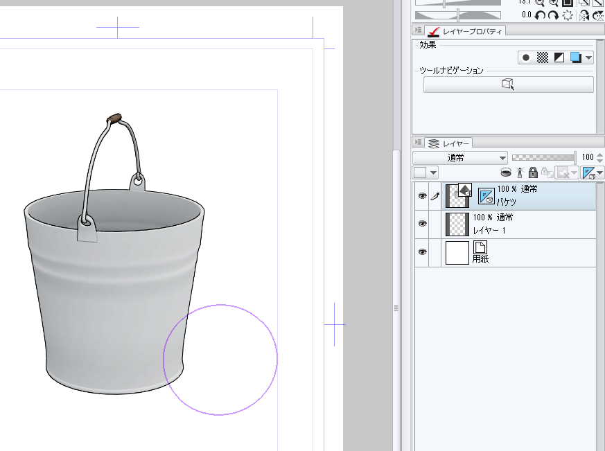Click the 3D object tool navigation button
The height and width of the screenshot is (451, 605).
pyautogui.click(x=508, y=85)
